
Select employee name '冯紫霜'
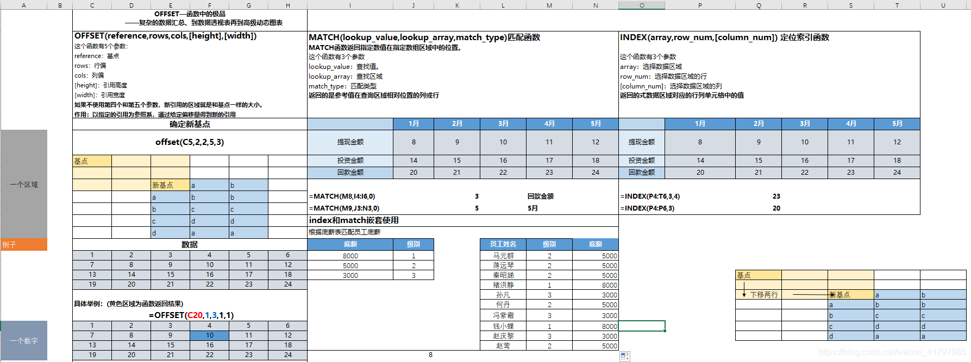point(503,315)
